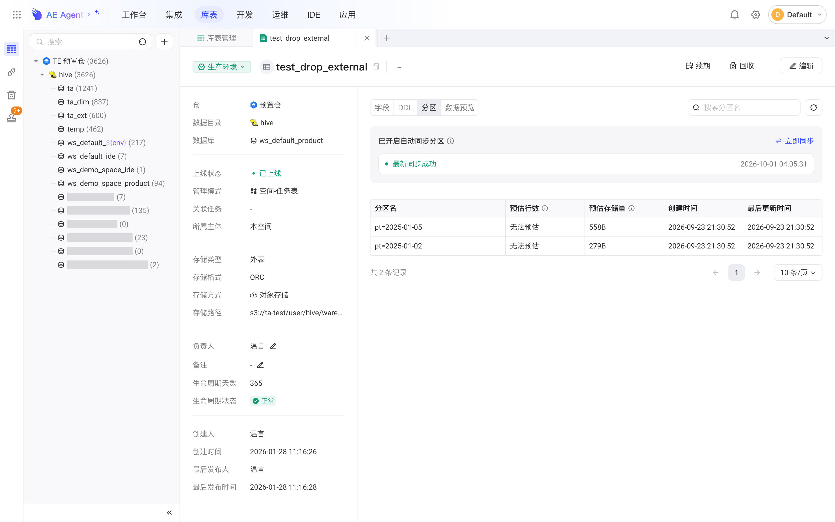Click the pt=2025-01-02 partition row
This screenshot has height=522, width=835.
596,246
